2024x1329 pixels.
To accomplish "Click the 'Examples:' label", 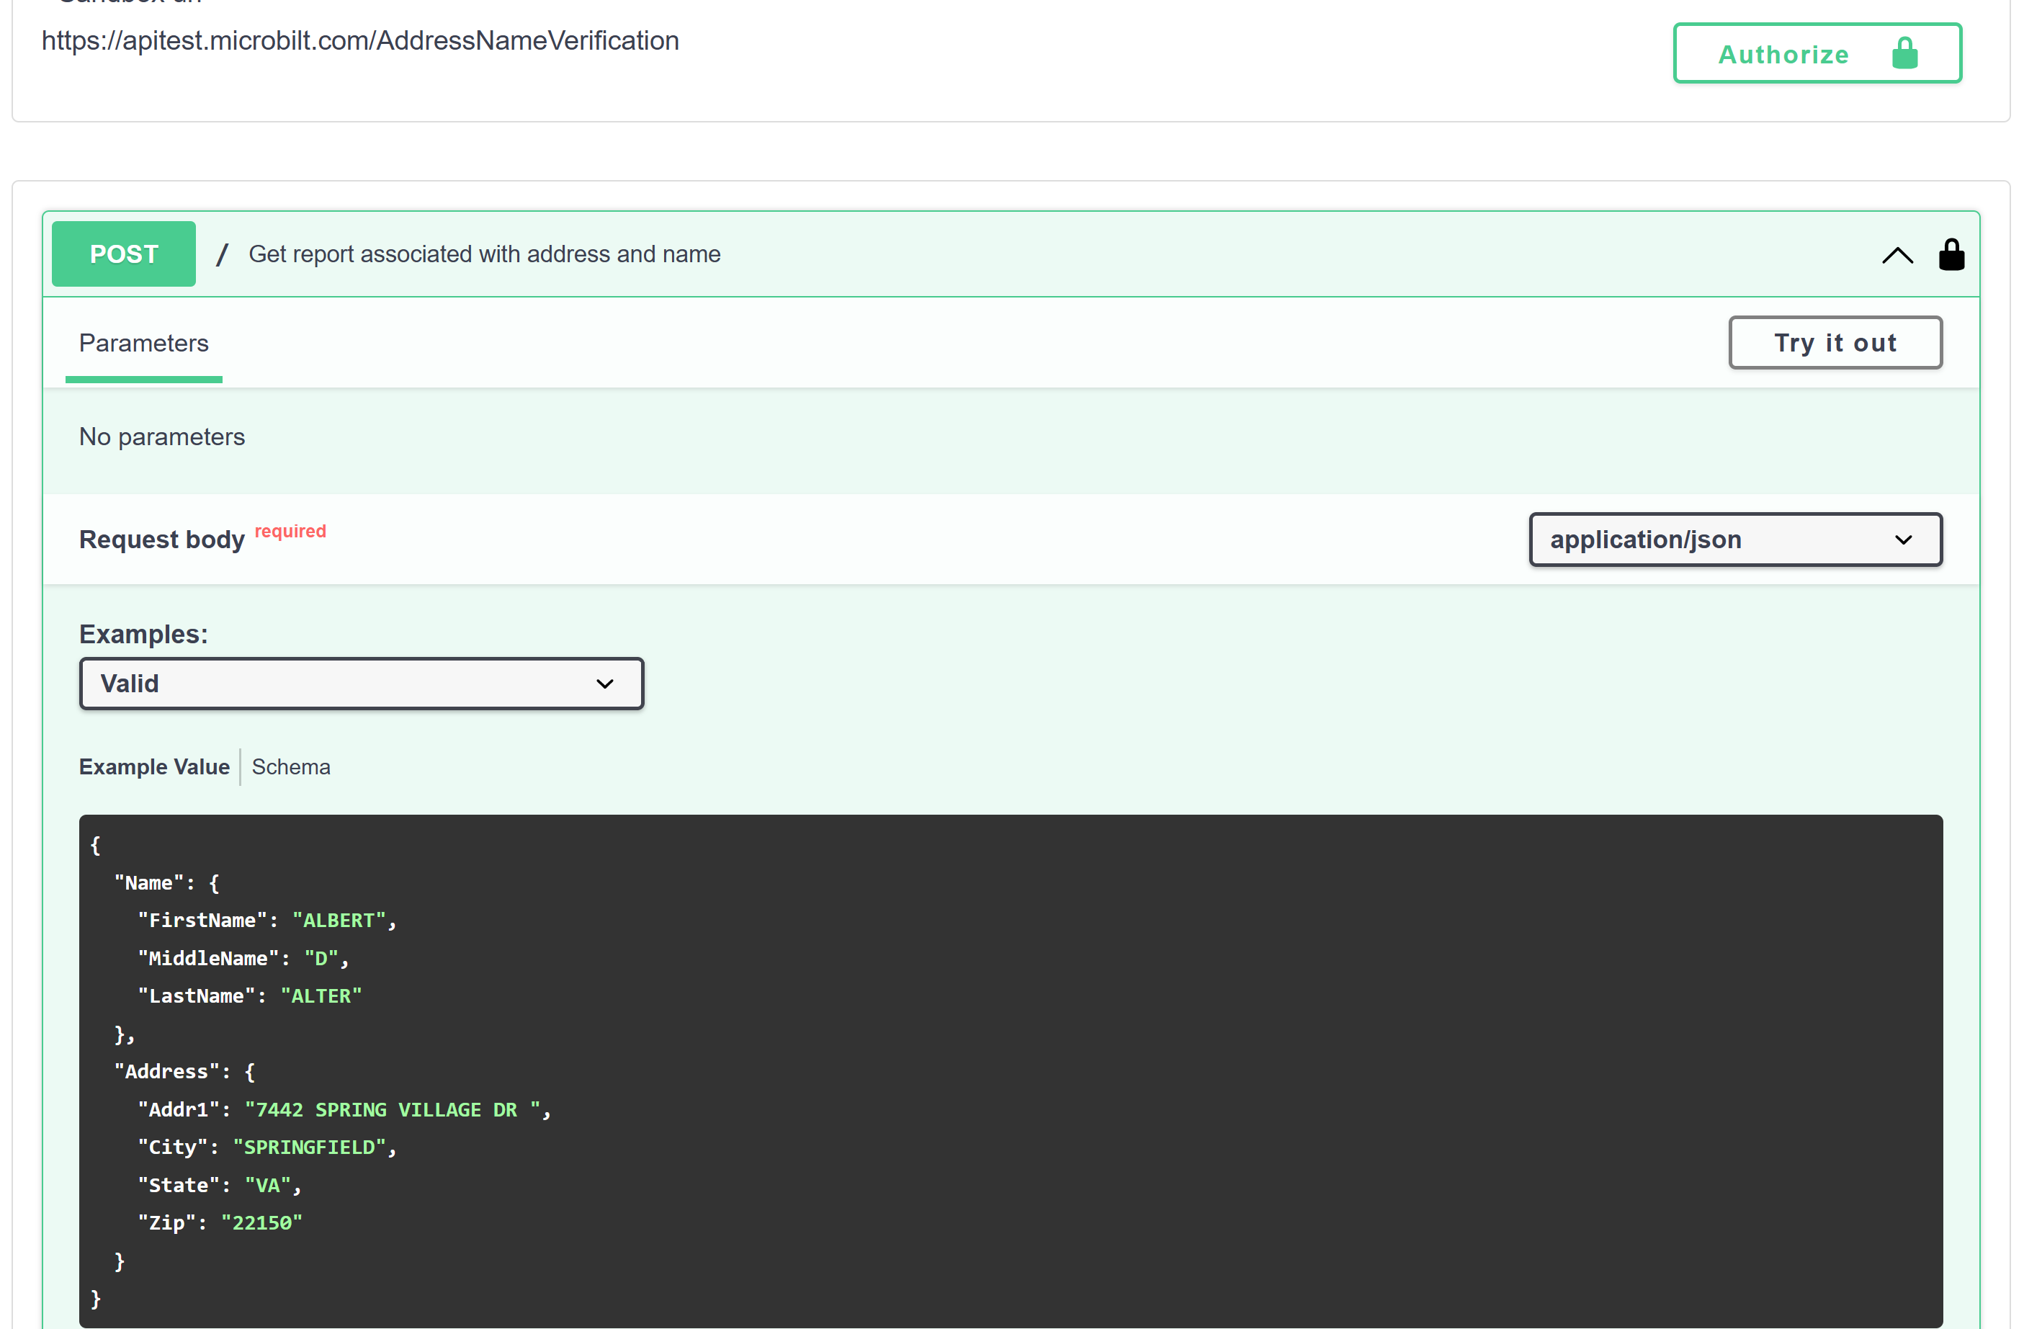I will pos(144,635).
